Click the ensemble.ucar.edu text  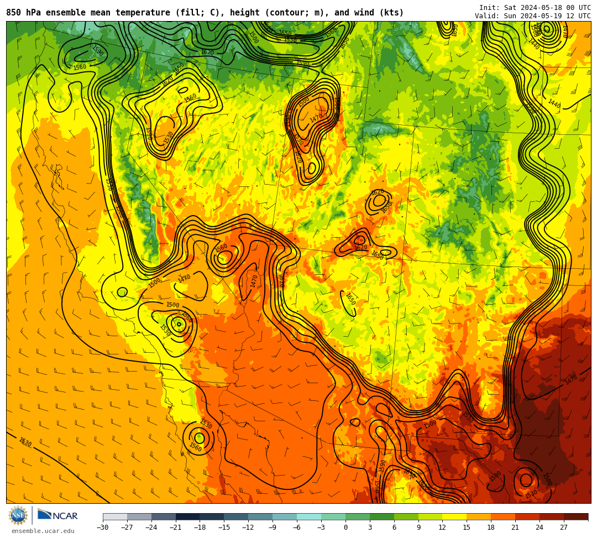pyautogui.click(x=43, y=531)
